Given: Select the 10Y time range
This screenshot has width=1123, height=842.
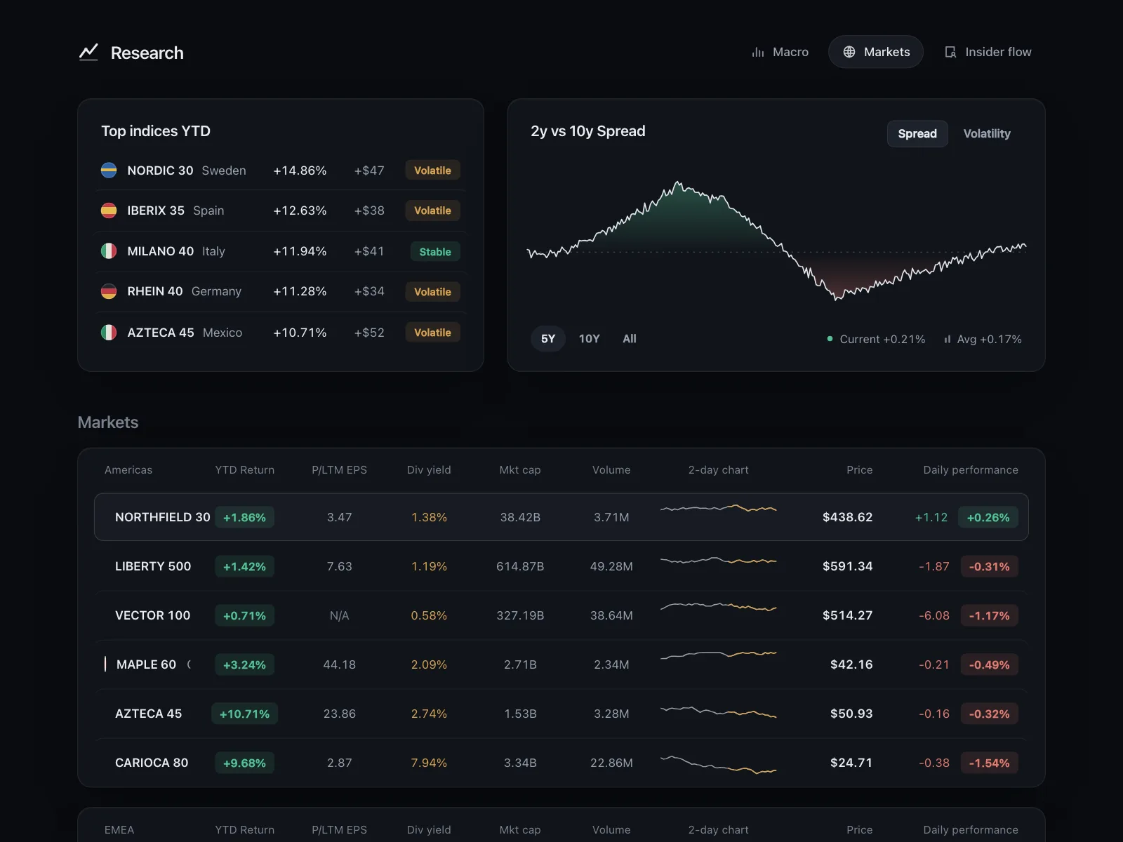Looking at the screenshot, I should click(x=589, y=339).
